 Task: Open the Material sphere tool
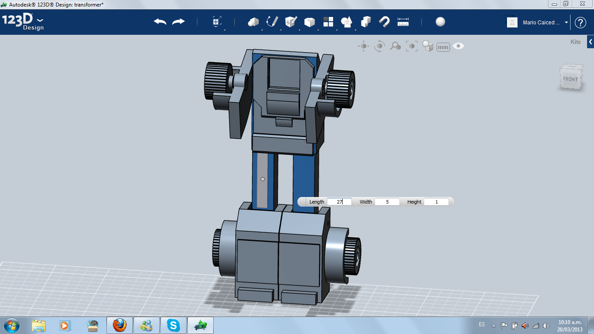coord(440,22)
